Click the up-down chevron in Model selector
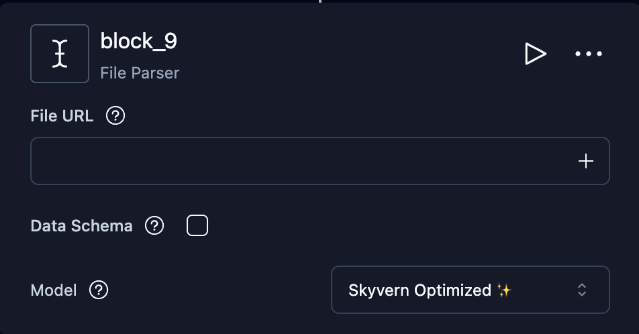639x334 pixels. coord(582,290)
